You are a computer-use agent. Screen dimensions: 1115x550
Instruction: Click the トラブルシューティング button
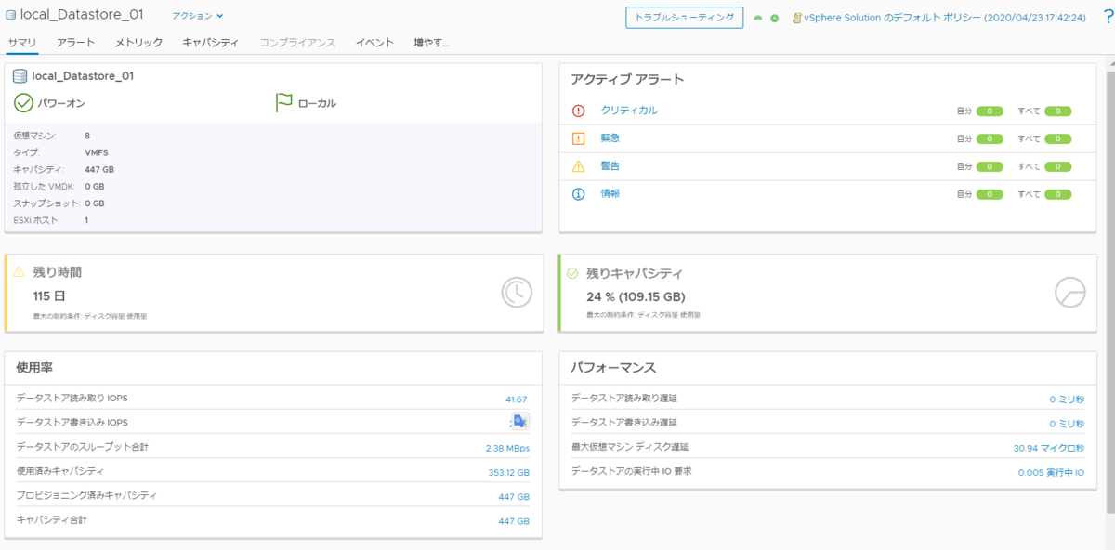[x=685, y=18]
